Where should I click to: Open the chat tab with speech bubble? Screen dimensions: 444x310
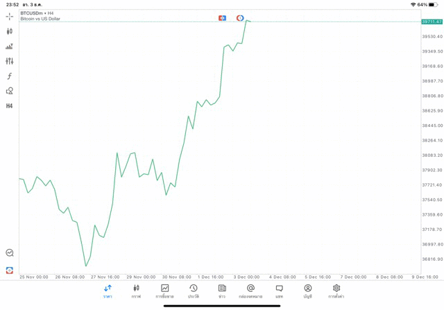click(279, 291)
